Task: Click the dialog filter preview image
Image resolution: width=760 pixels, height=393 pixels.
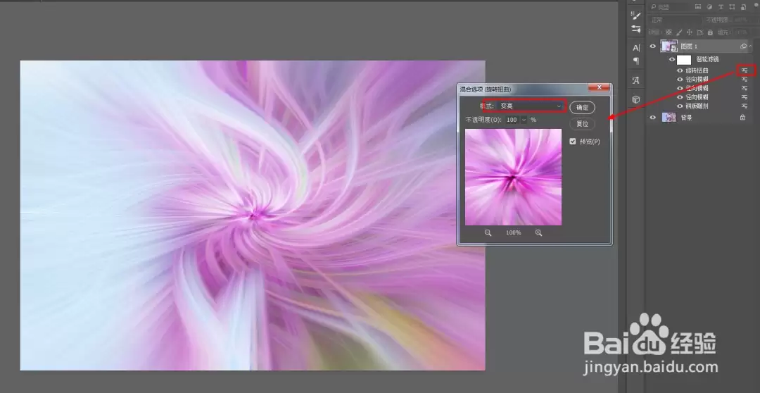Action: [513, 177]
